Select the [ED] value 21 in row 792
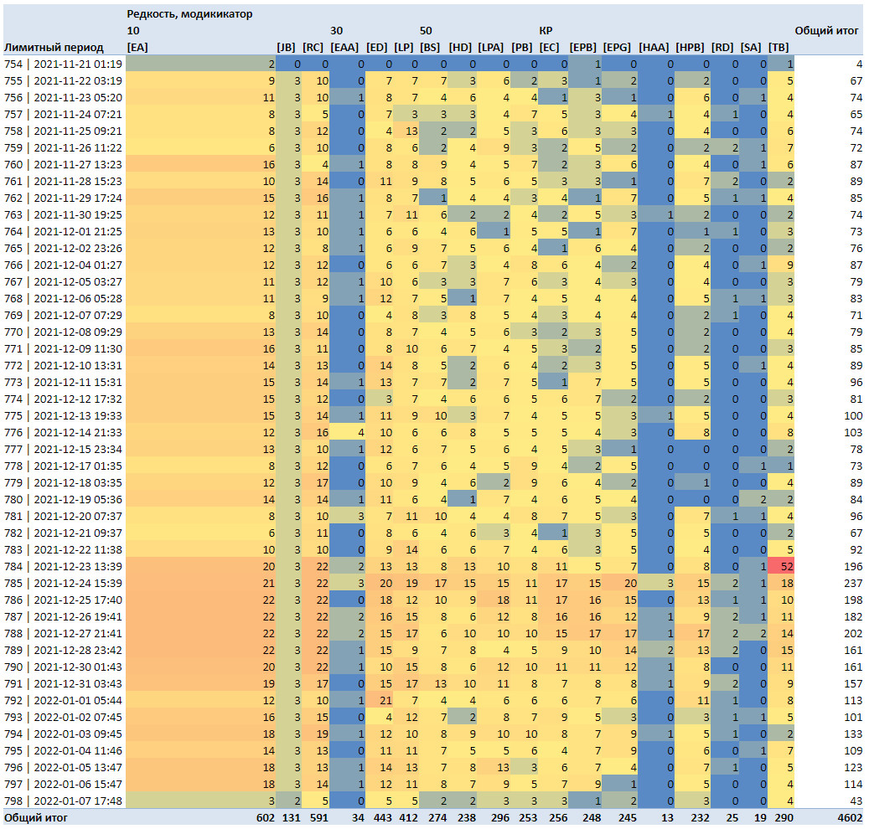869x829 pixels. pyautogui.click(x=379, y=701)
